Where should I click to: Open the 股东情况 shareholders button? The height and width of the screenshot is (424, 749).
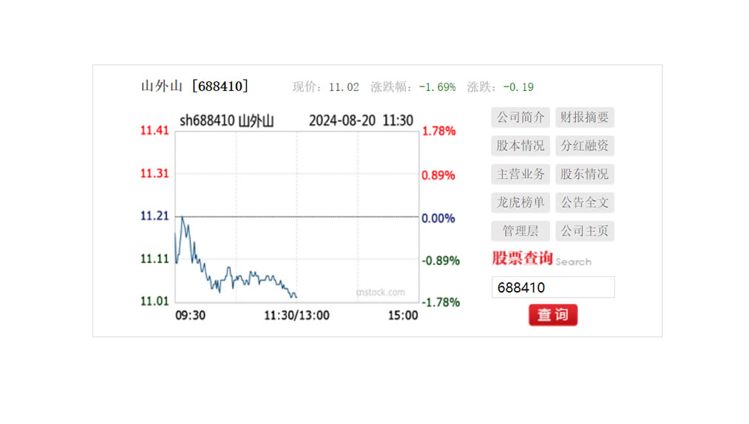(584, 174)
